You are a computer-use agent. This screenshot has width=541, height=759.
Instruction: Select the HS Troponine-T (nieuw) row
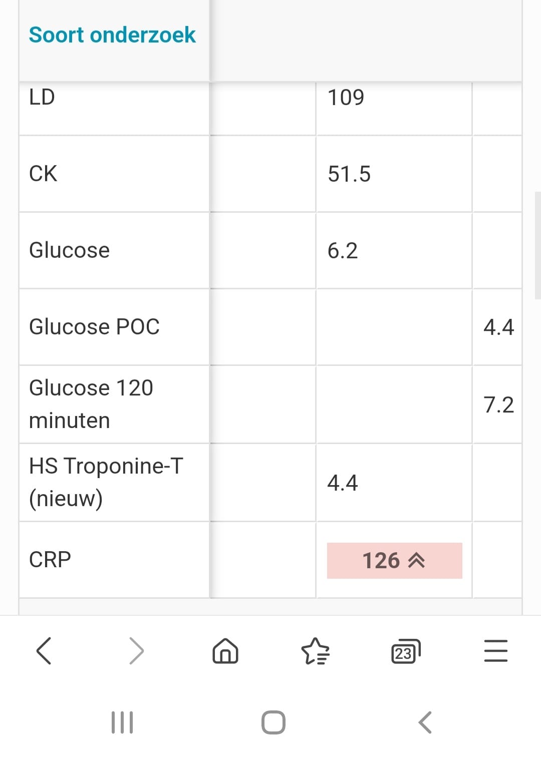(x=270, y=483)
